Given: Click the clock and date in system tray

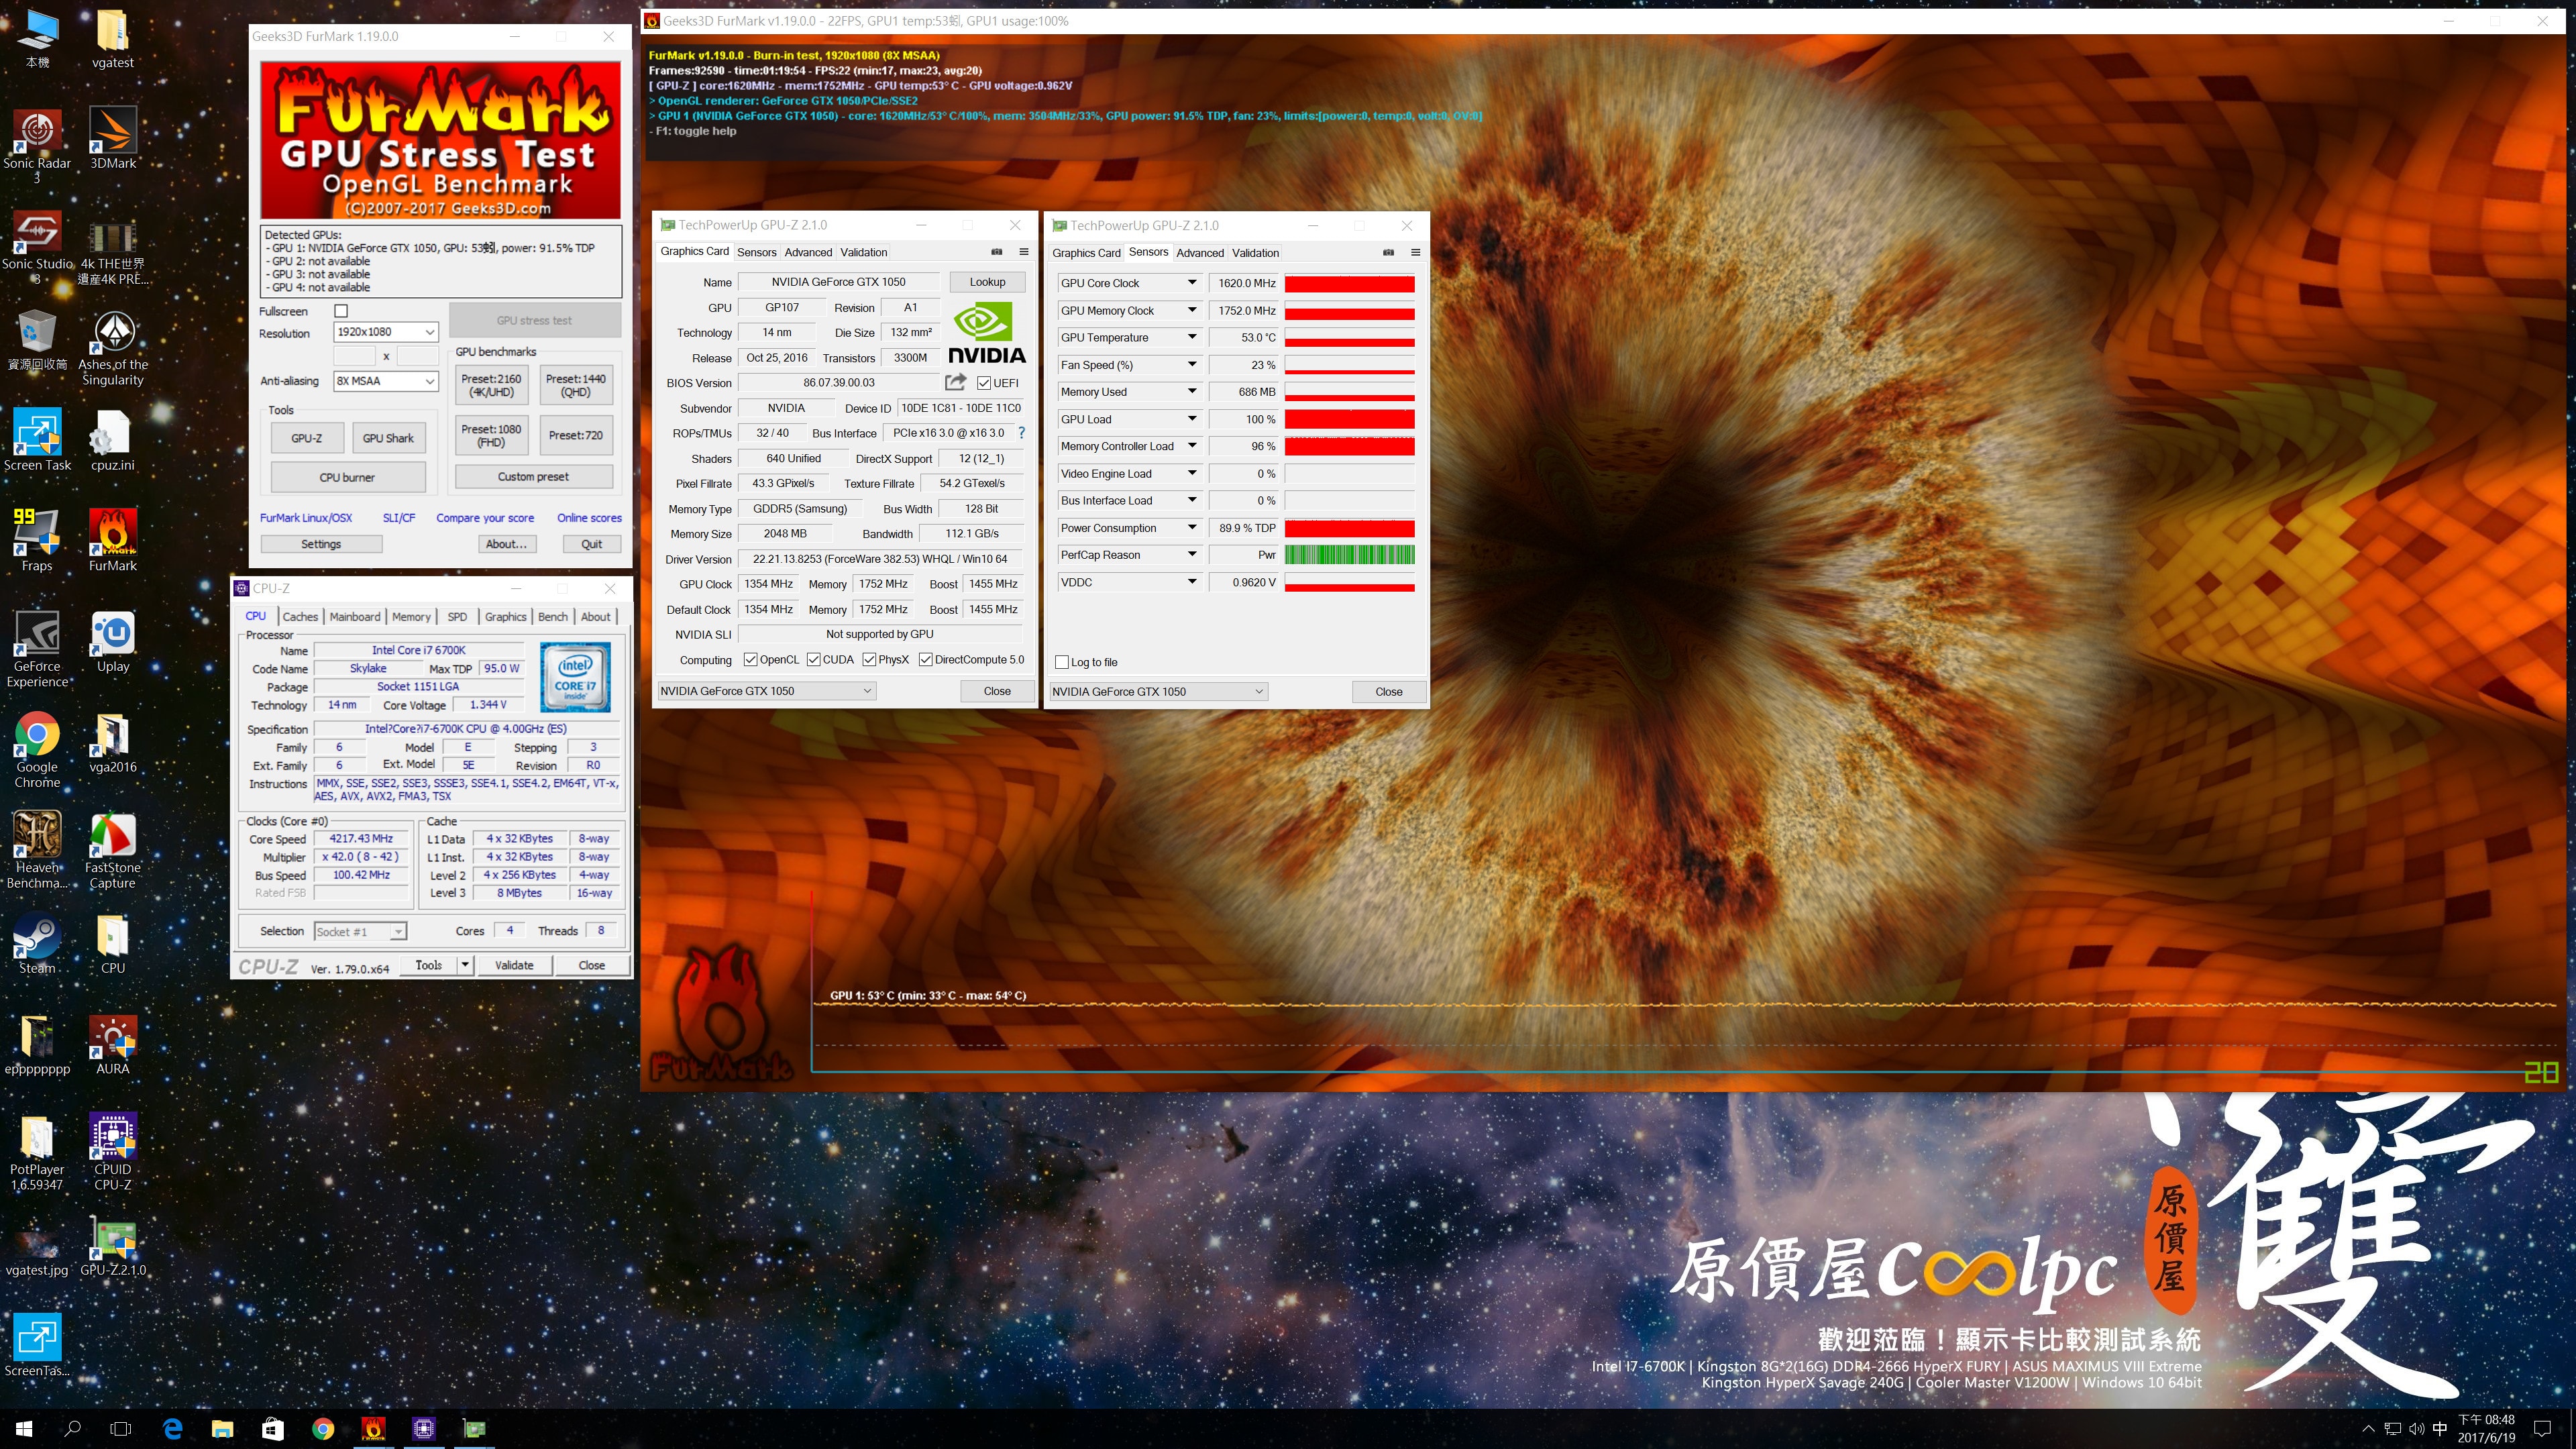Looking at the screenshot, I should (x=2486, y=1428).
